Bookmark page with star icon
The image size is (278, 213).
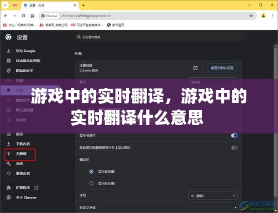(251, 16)
